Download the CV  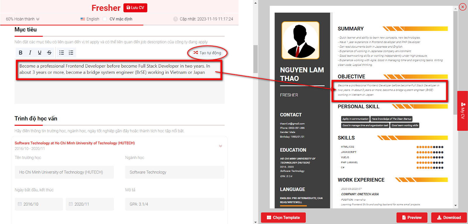pos(449,218)
